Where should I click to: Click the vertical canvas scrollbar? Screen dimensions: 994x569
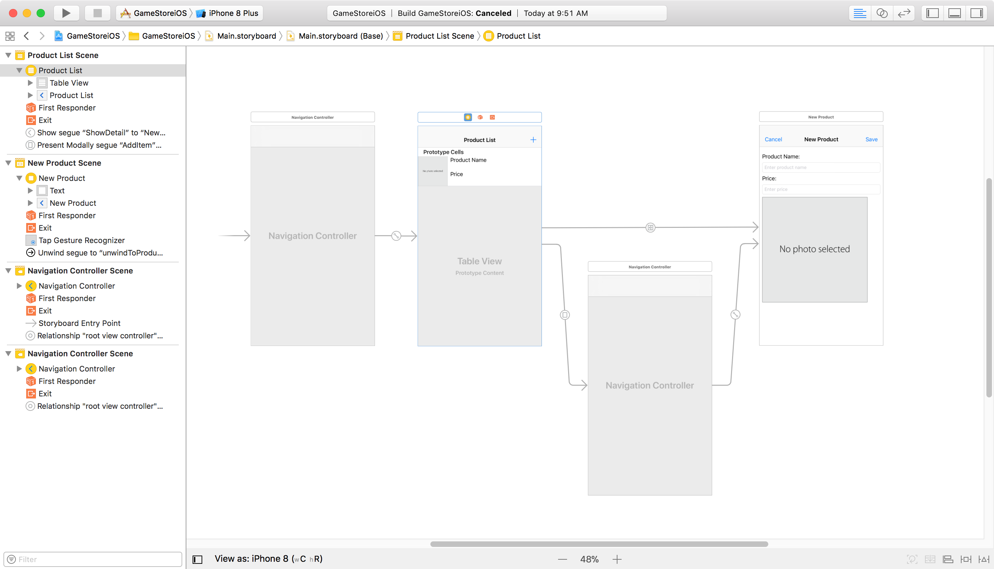[x=989, y=287]
